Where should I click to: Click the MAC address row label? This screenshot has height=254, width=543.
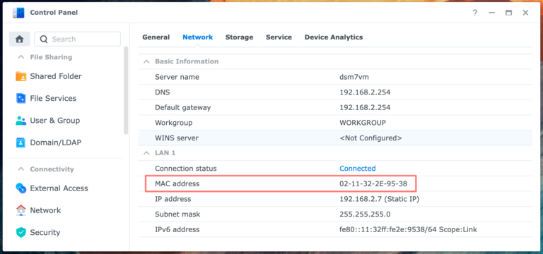pyautogui.click(x=177, y=184)
